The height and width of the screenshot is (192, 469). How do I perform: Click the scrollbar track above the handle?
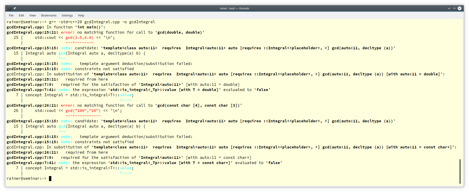[460, 89]
